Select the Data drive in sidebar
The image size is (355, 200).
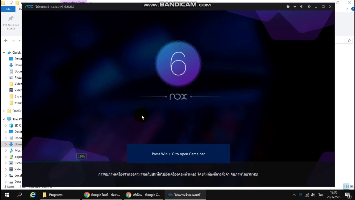click(x=15, y=182)
